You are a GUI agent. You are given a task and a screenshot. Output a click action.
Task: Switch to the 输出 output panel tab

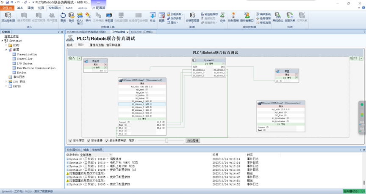pos(86,150)
